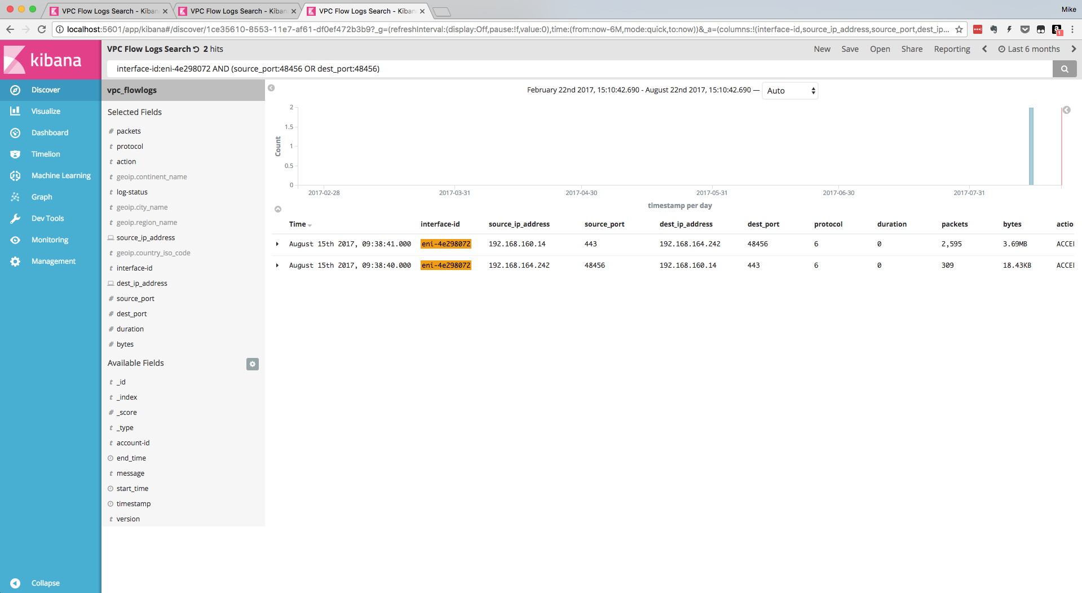
Task: Open Machine Learning section
Action: pyautogui.click(x=50, y=176)
